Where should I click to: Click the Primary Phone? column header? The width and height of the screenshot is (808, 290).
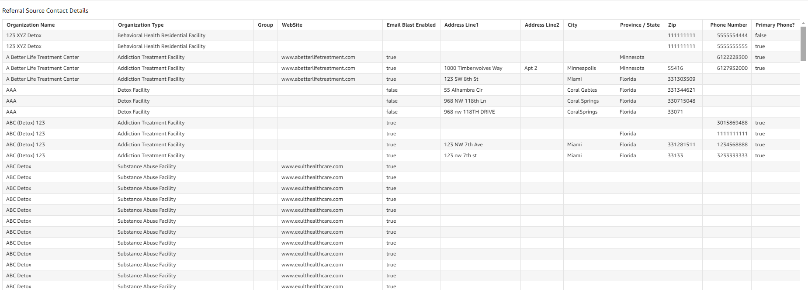tap(775, 25)
